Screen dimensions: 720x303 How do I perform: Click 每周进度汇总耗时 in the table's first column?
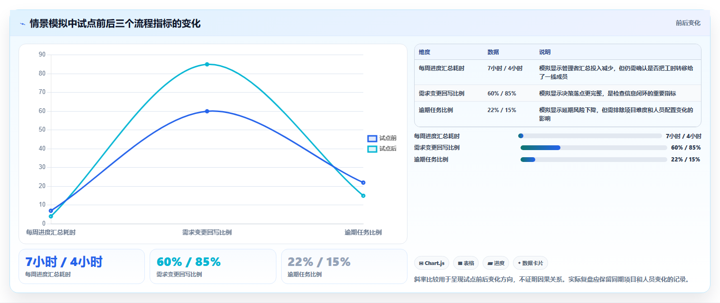click(x=442, y=68)
